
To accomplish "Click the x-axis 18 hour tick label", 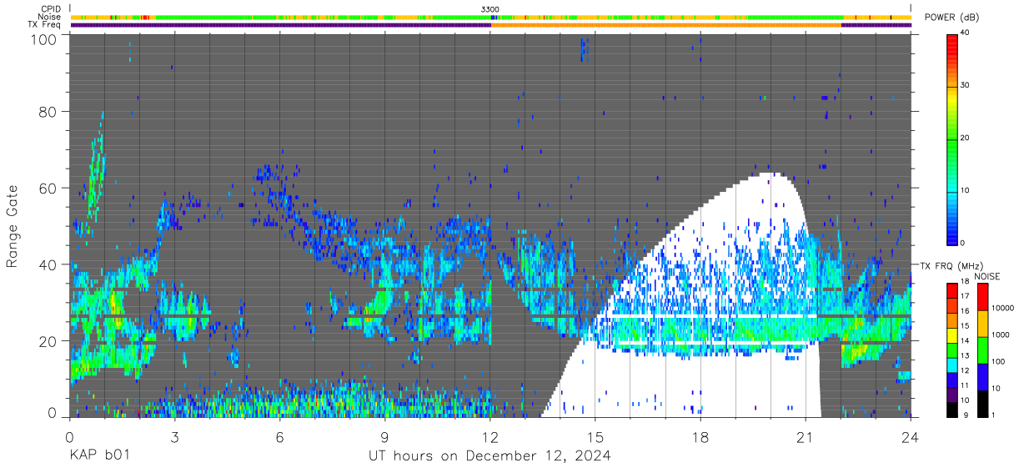I will (x=700, y=437).
